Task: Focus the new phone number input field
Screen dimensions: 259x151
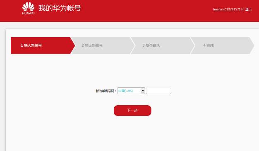Action: tap(158, 91)
